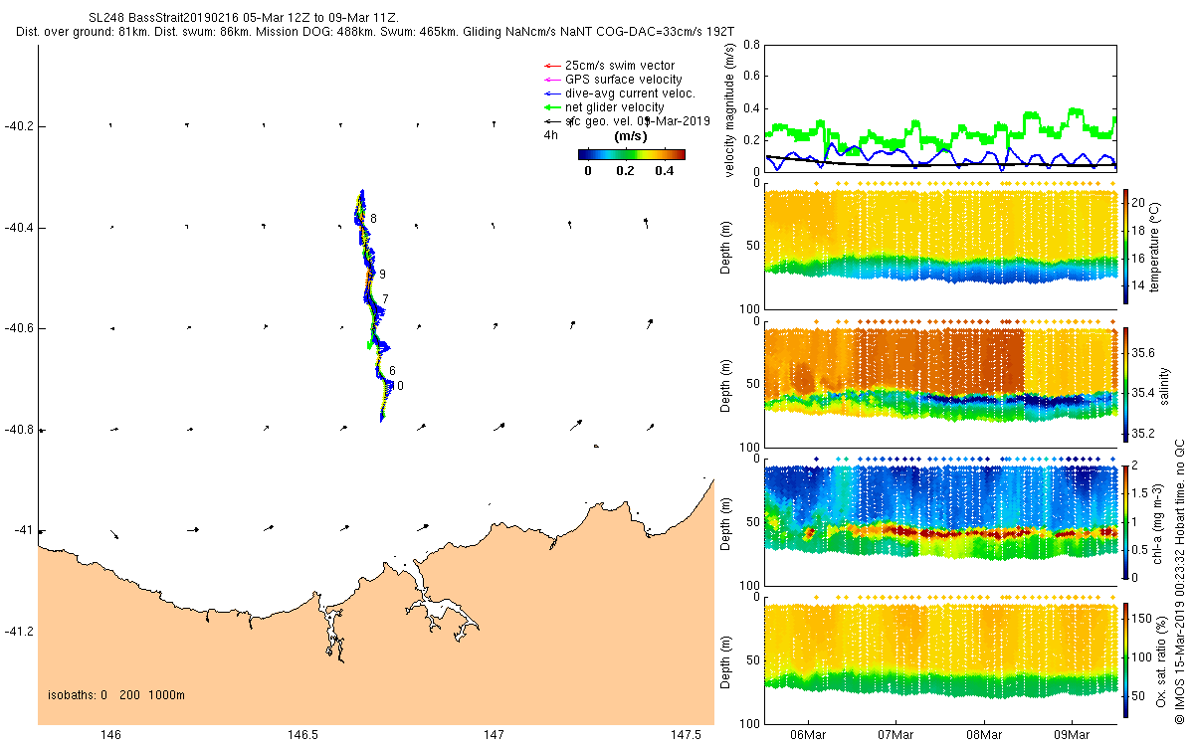
Task: Click the '-40.4' latitude tick label
Action: pos(18,228)
